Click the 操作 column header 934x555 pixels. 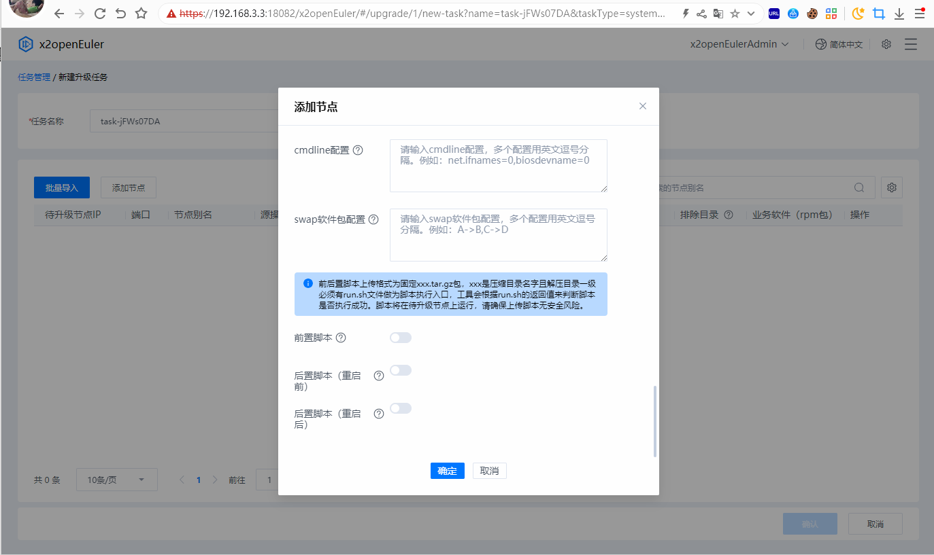coord(860,215)
